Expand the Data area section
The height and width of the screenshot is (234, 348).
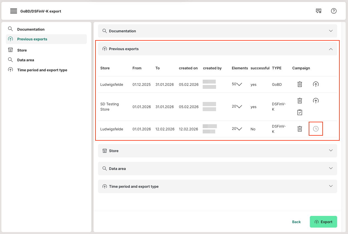pos(331,168)
